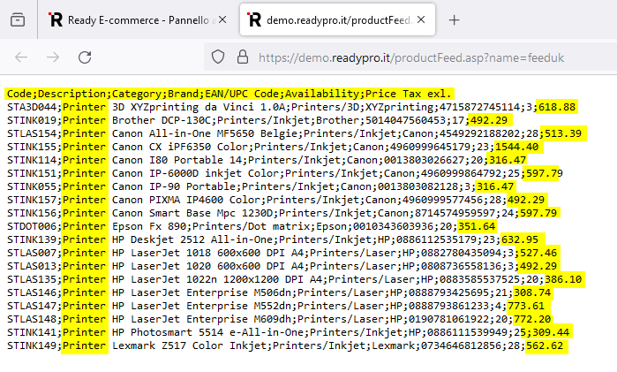Image resolution: width=617 pixels, height=372 pixels.
Task: Click product code STINK157
Action: pos(32,200)
